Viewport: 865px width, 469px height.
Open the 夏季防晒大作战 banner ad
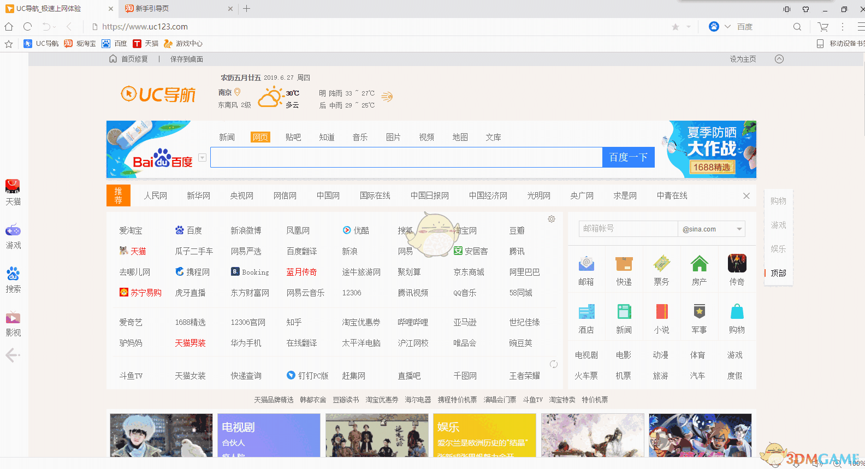pyautogui.click(x=708, y=149)
